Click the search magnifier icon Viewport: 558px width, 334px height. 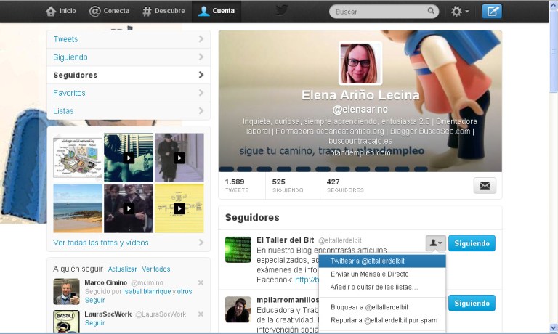[431, 11]
